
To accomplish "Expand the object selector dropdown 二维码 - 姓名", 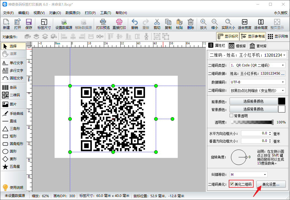I will click(248, 55).
